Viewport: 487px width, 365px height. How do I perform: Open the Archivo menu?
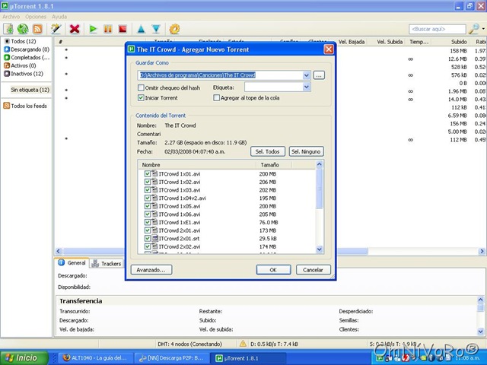click(x=11, y=17)
